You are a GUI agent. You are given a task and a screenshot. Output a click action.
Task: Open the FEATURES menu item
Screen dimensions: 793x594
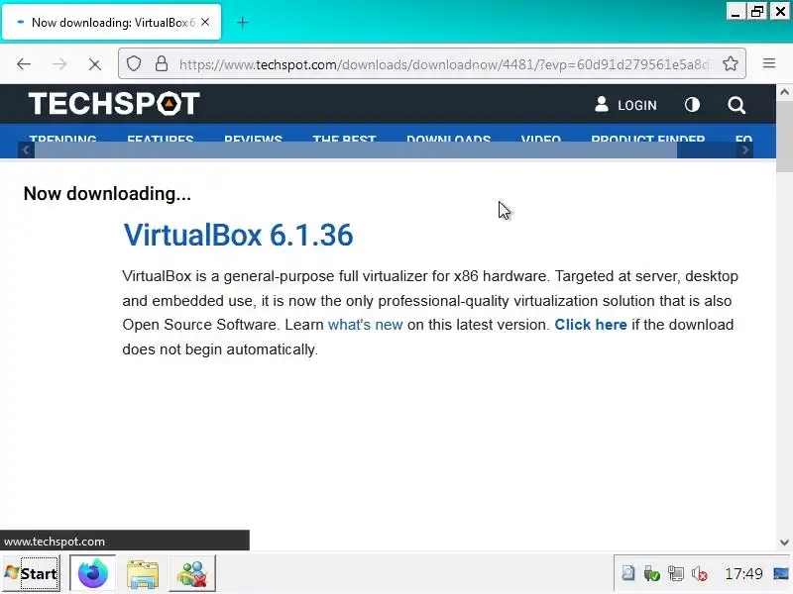coord(161,138)
